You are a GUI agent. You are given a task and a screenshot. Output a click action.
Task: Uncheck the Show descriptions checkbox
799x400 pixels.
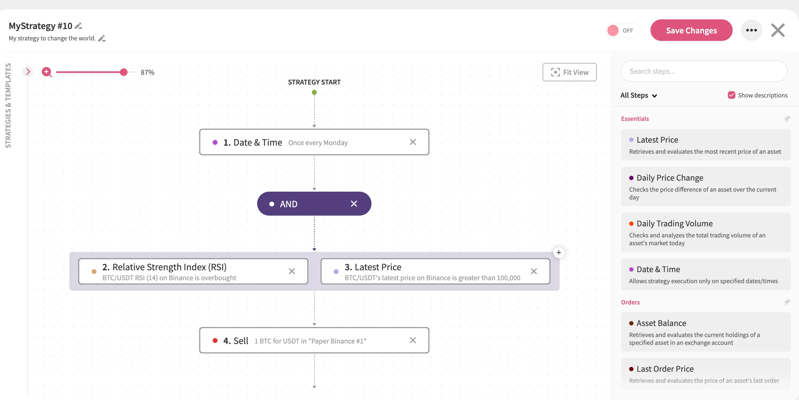(731, 95)
